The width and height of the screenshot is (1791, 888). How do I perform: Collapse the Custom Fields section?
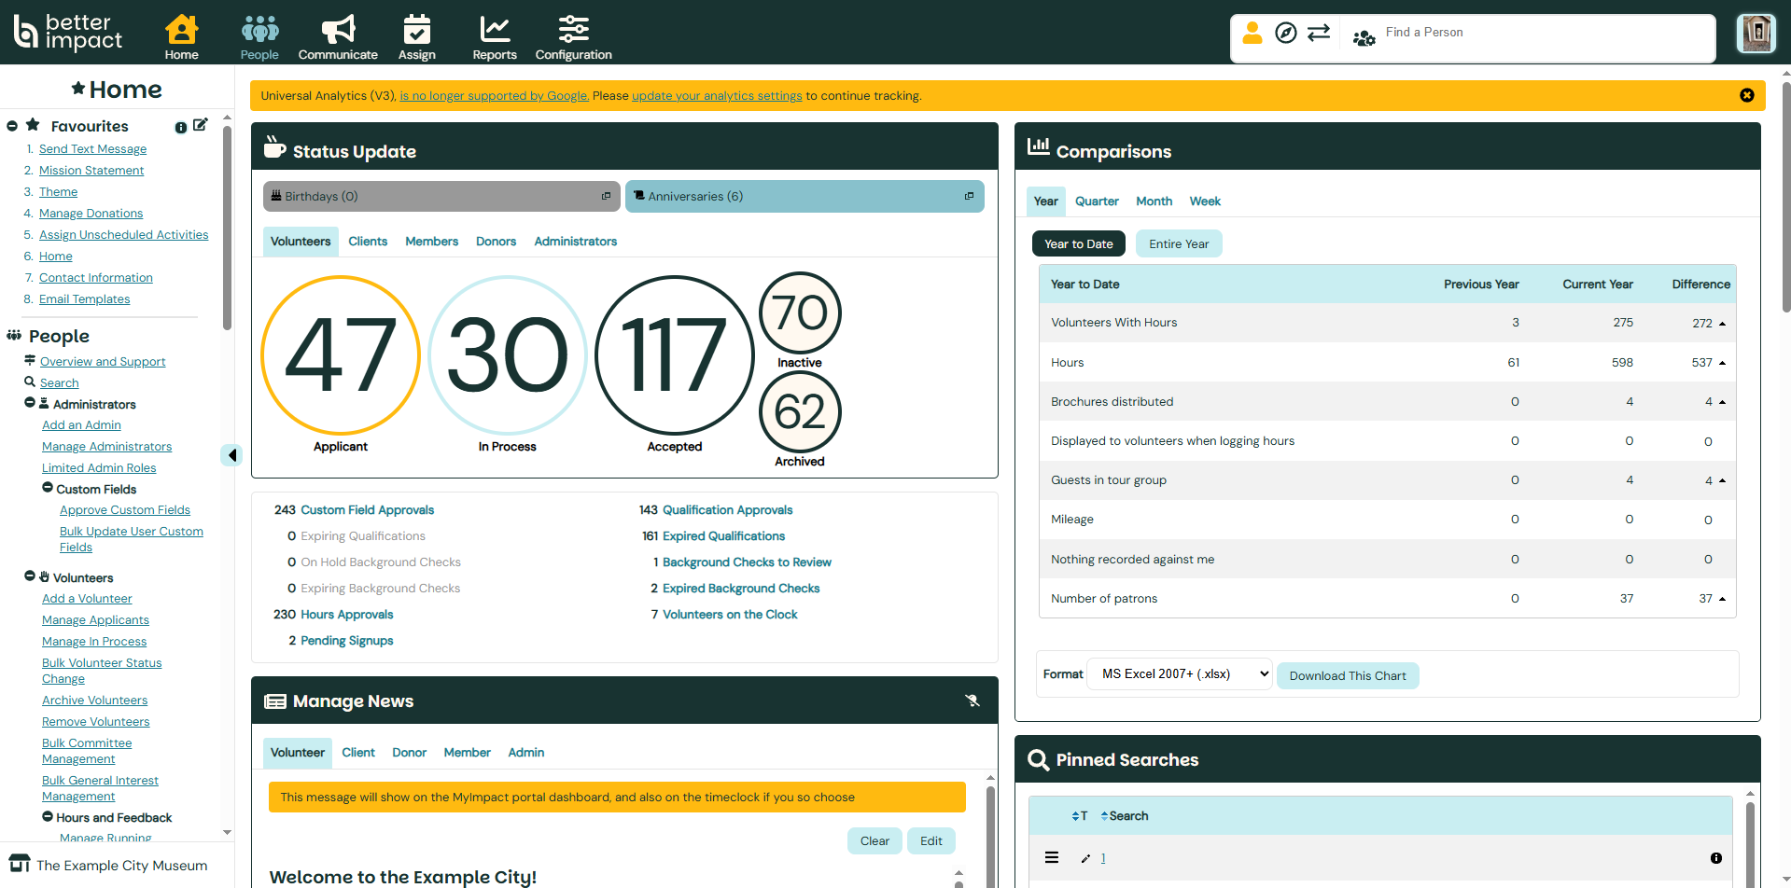(x=46, y=489)
